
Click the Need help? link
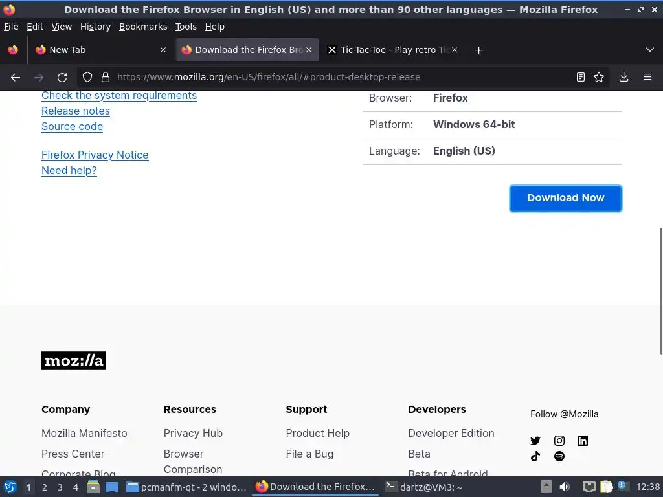tap(69, 170)
